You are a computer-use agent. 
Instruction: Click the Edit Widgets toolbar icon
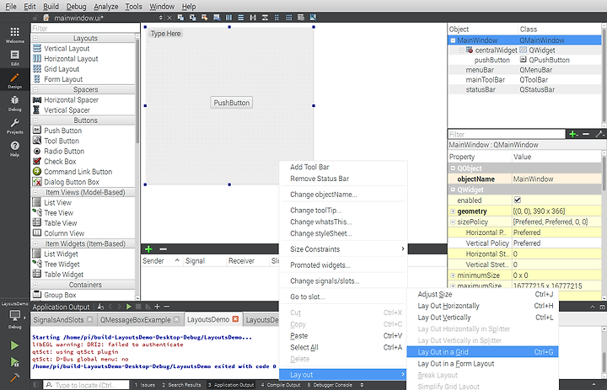point(180,18)
